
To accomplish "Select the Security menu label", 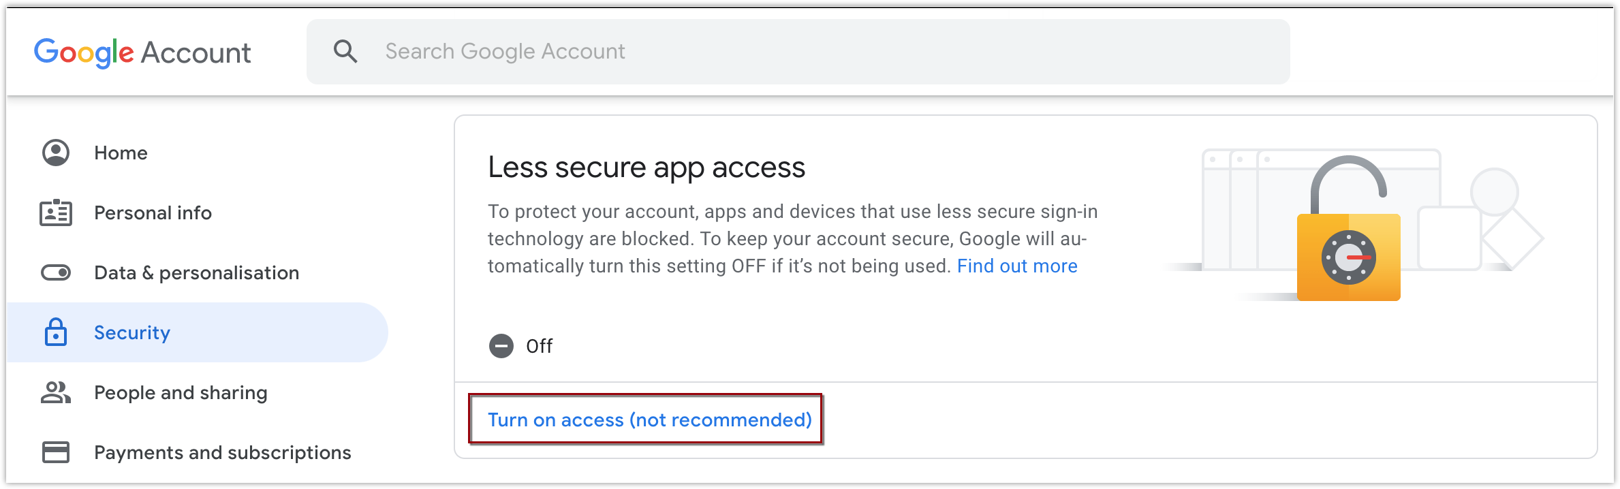I will [132, 333].
